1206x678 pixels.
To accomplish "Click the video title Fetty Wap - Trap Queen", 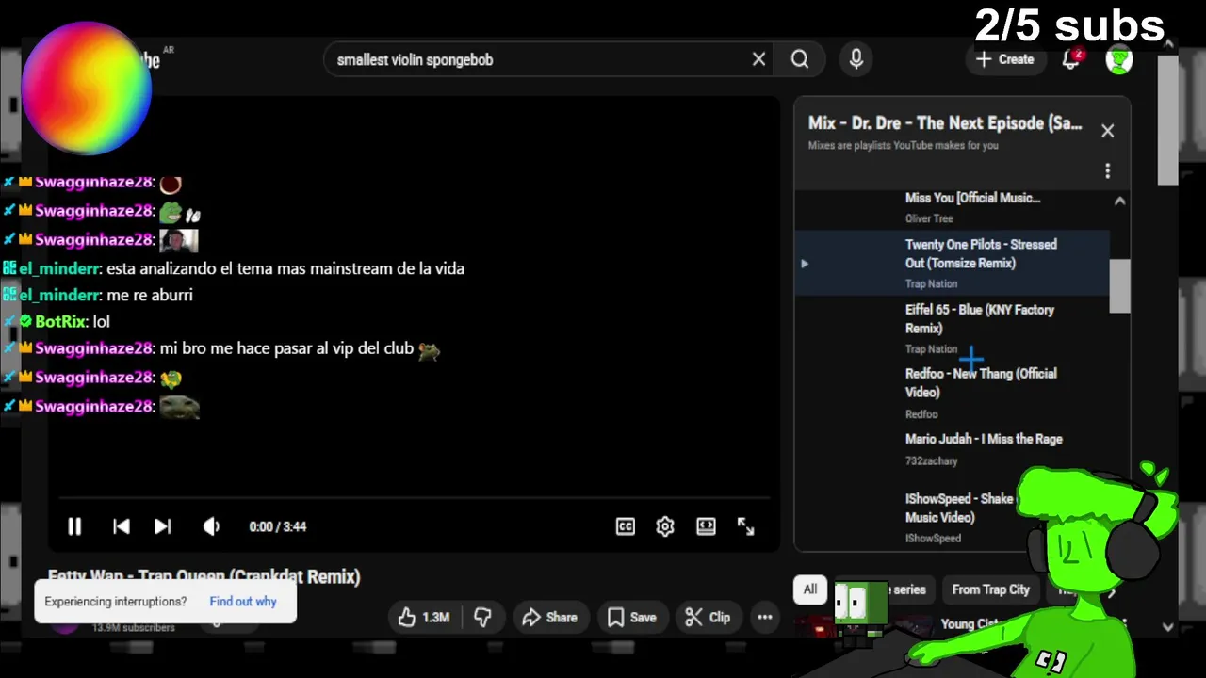I will point(204,576).
